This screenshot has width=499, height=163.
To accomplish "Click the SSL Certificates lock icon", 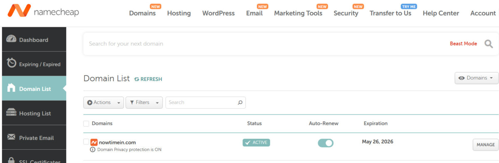I will pos(12,160).
